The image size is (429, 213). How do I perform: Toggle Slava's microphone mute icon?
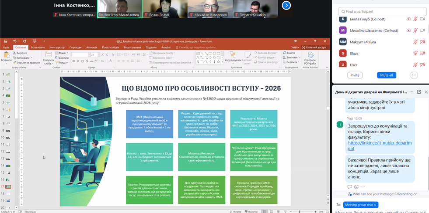[415, 53]
